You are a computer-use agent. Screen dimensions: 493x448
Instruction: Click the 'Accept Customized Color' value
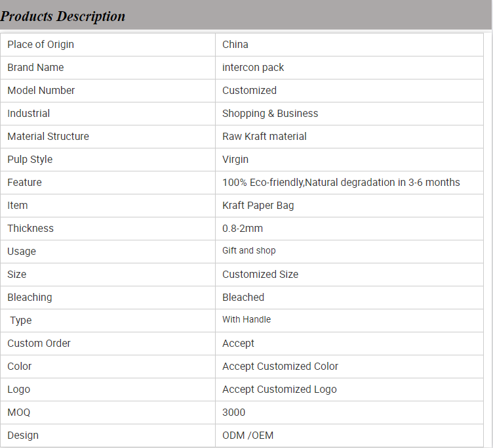point(280,367)
